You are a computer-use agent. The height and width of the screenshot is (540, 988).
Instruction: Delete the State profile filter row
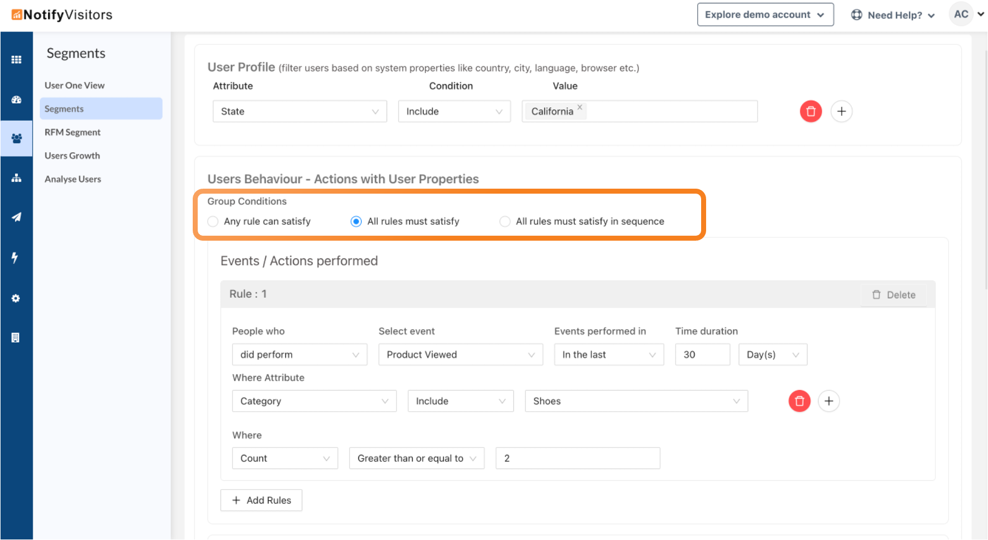(x=810, y=111)
